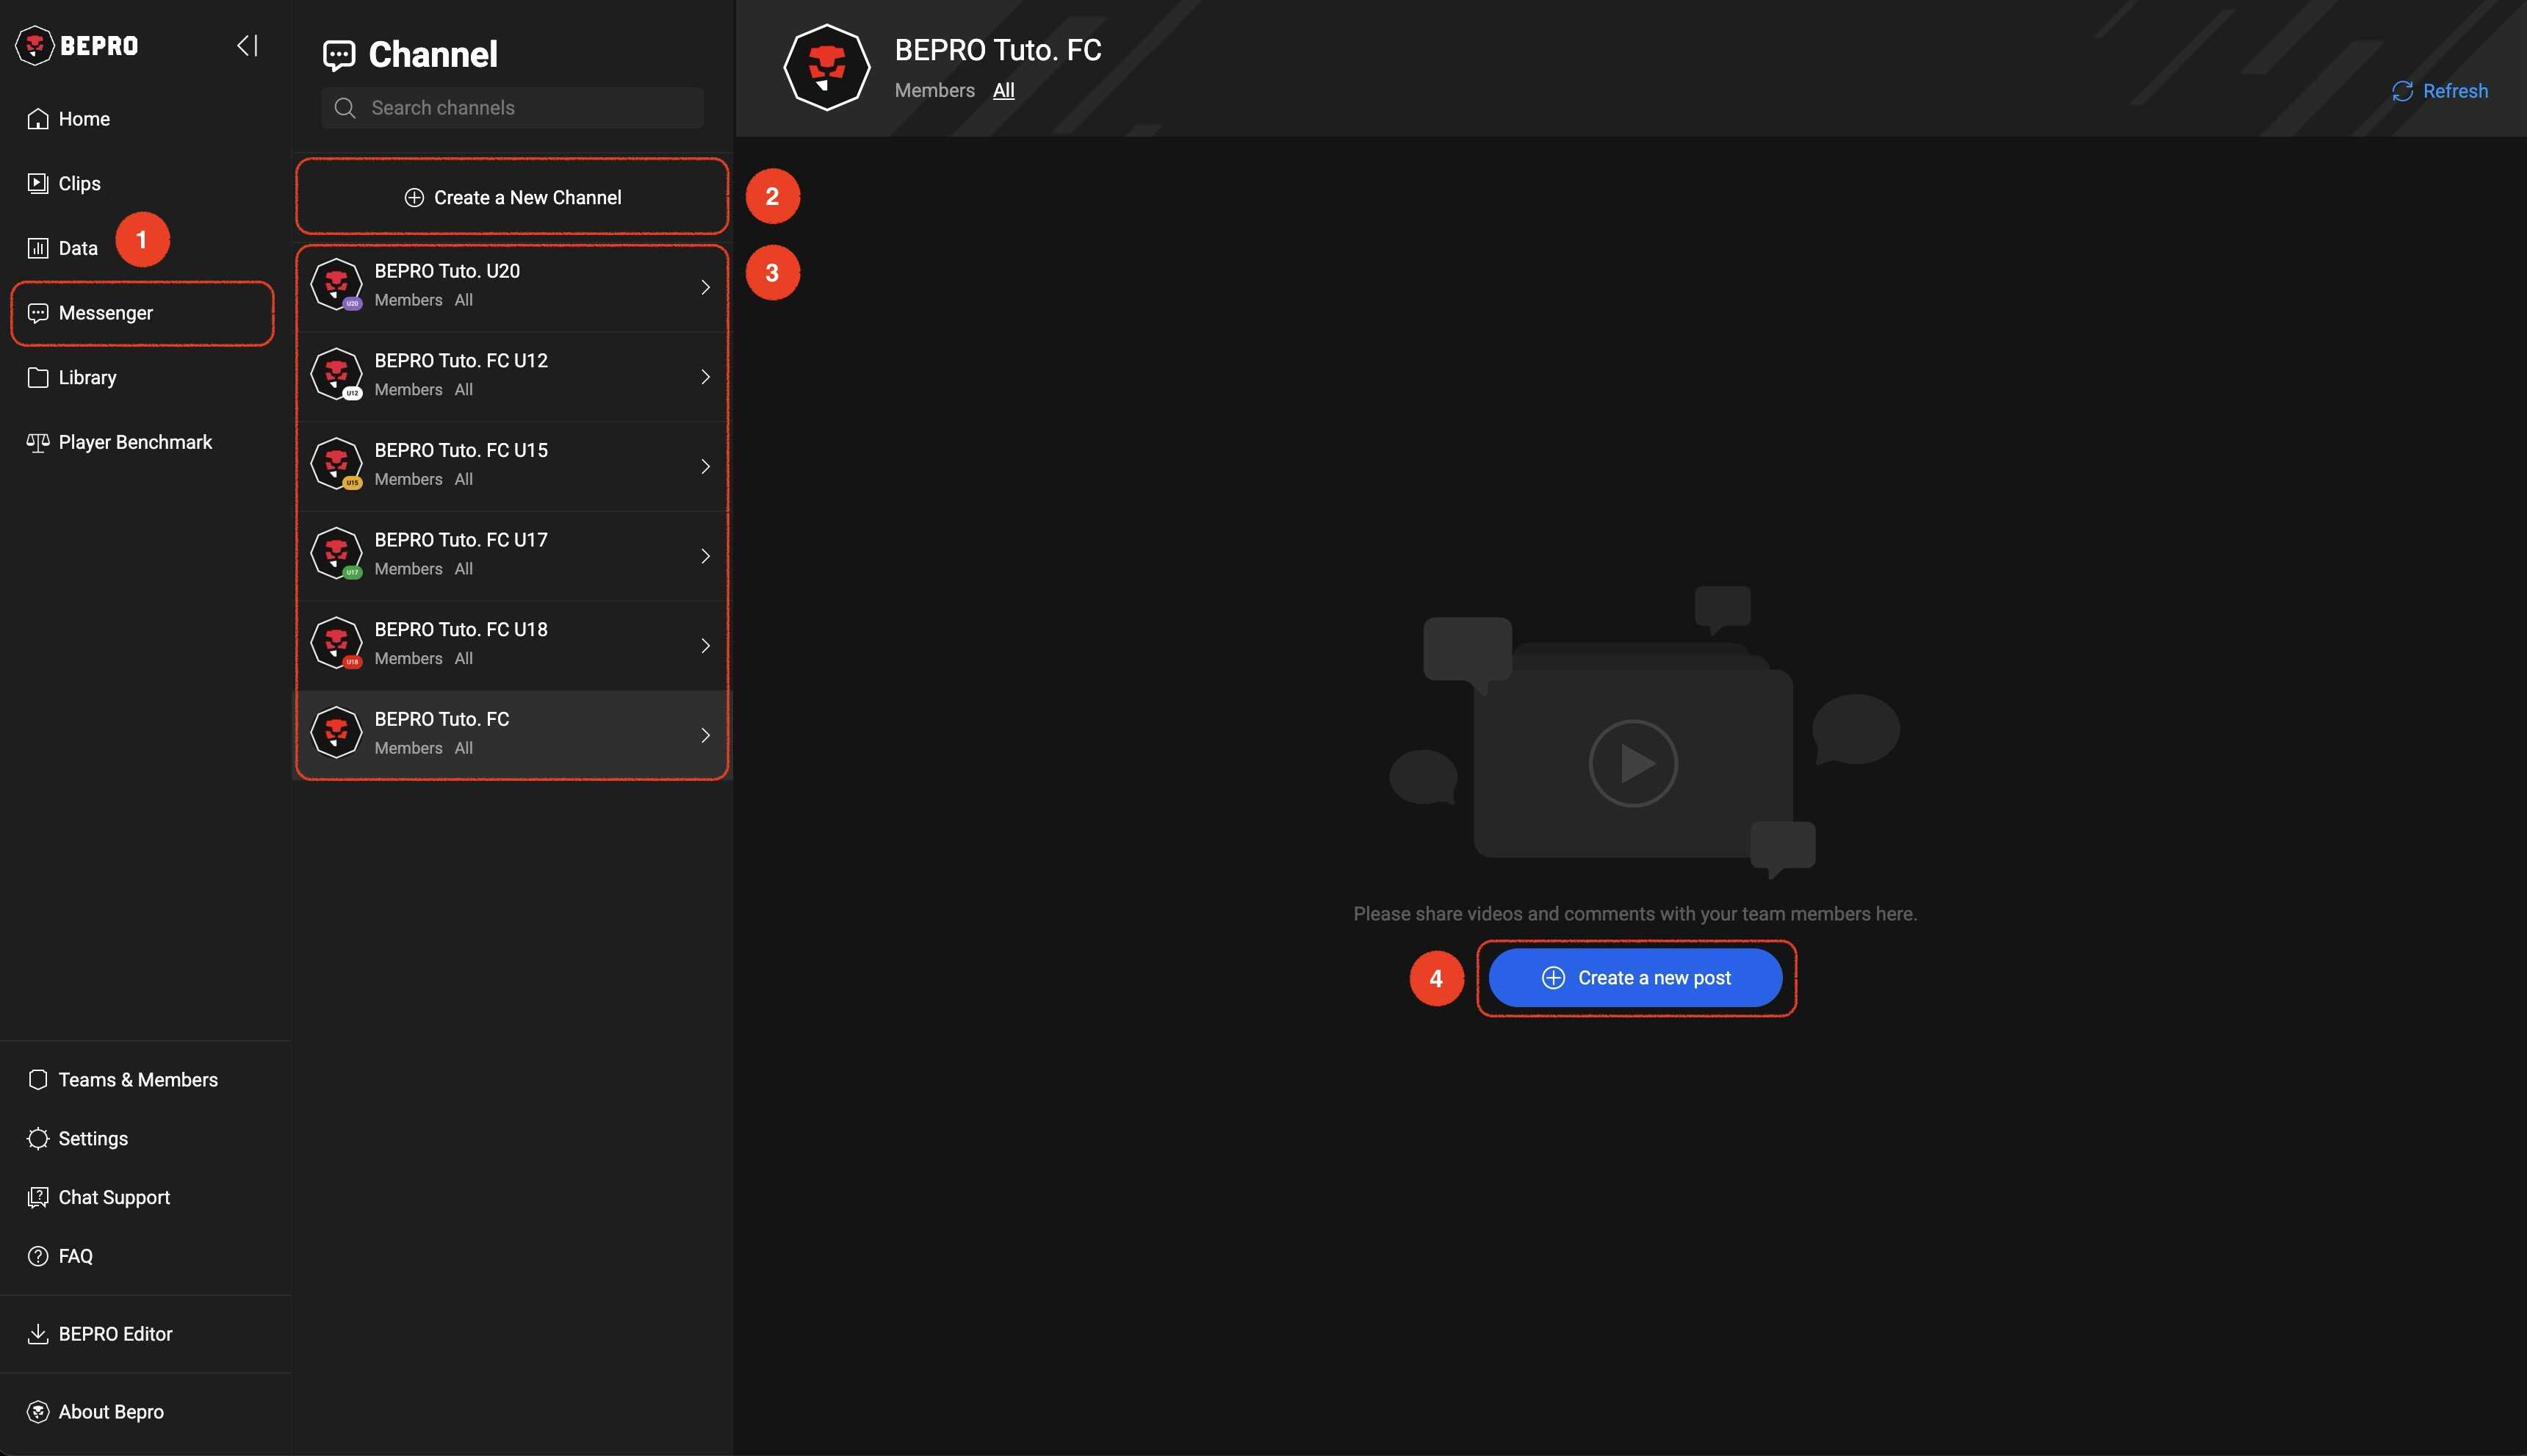Open the Data chart icon

[x=38, y=248]
